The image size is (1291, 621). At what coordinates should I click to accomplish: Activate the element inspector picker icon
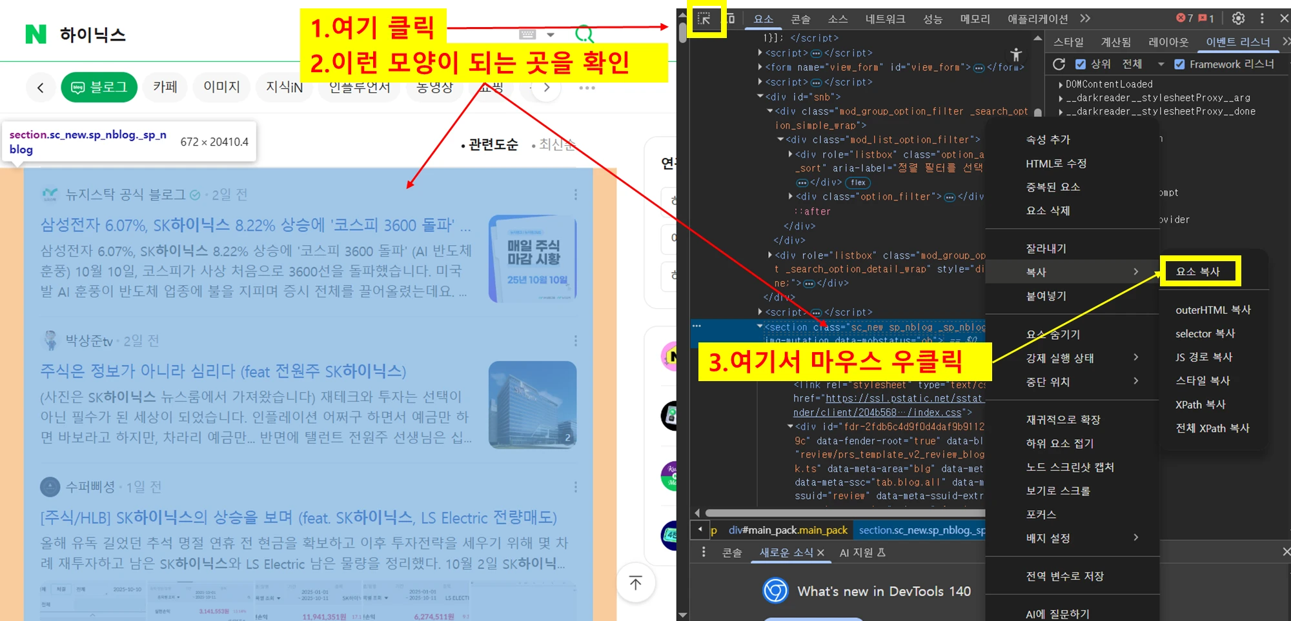point(704,19)
